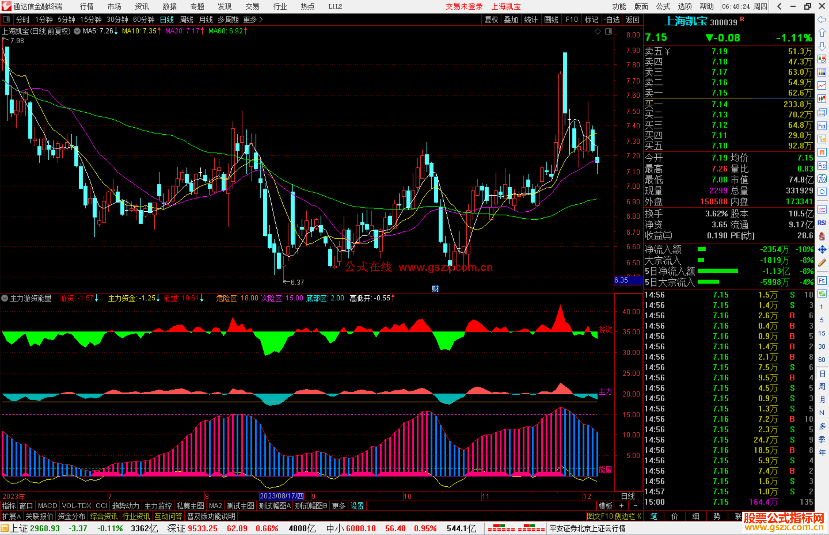Viewport: 829px width, 535px height.
Task: Toggle 自选 watchlist for this stock
Action: pyautogui.click(x=612, y=20)
